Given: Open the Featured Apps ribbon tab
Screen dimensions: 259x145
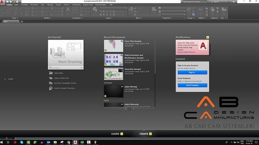Looking at the screenshot, I should (x=101, y=4).
